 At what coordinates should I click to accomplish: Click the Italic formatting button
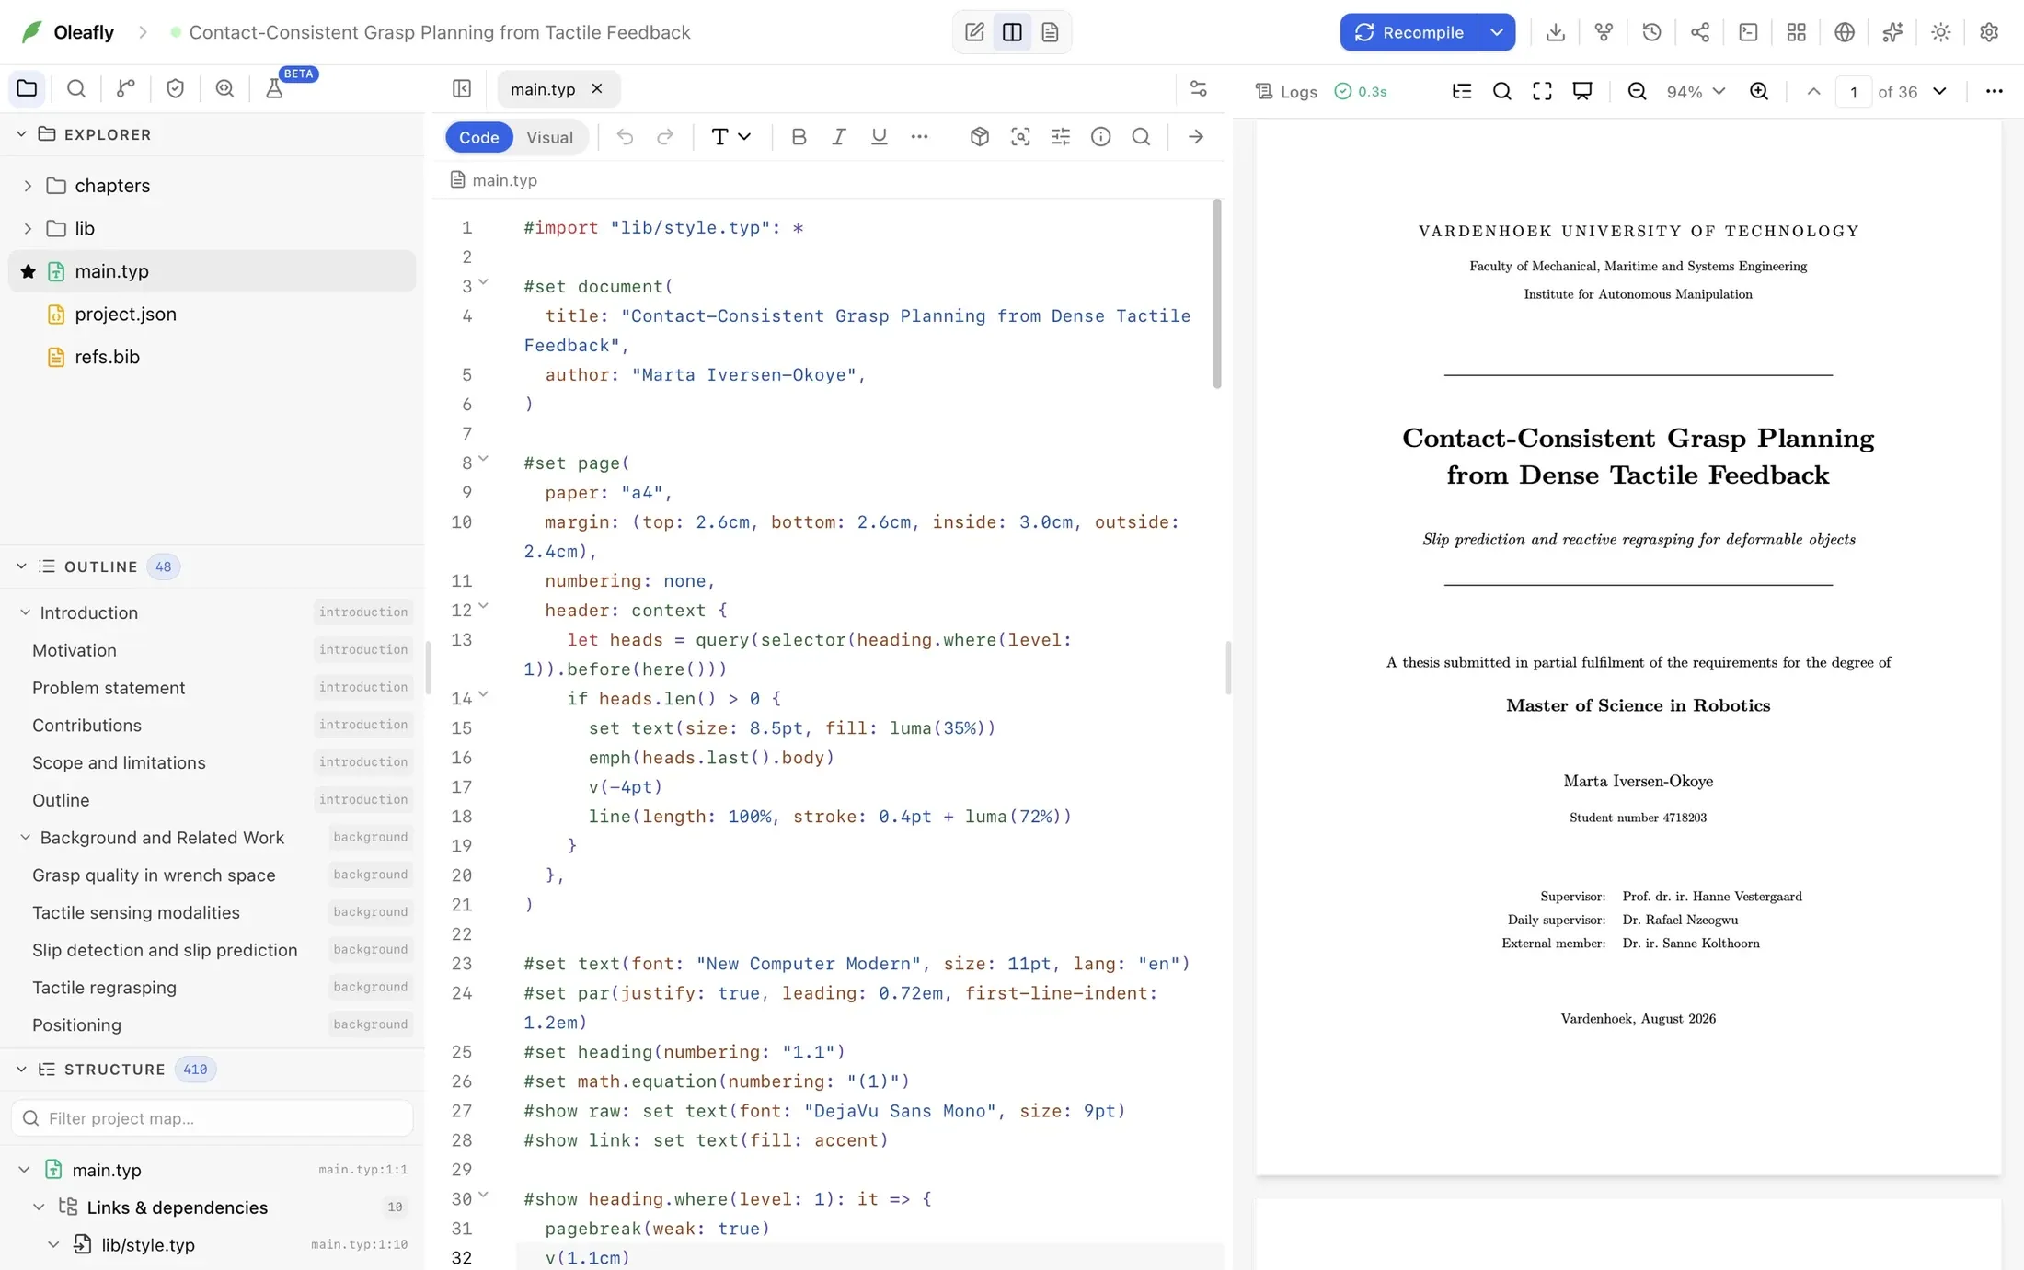838,137
